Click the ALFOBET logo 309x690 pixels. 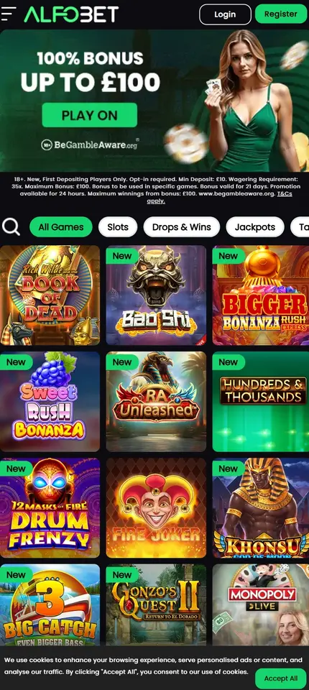(x=71, y=14)
